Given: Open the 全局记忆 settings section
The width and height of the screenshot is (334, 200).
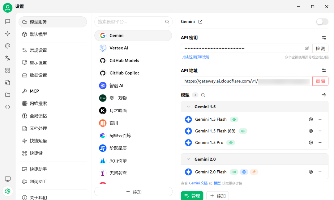Looking at the screenshot, I should click(x=53, y=116).
